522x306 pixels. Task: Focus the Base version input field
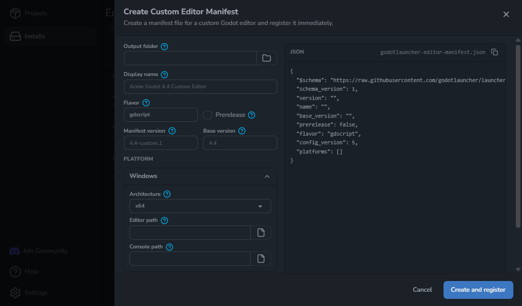click(240, 143)
